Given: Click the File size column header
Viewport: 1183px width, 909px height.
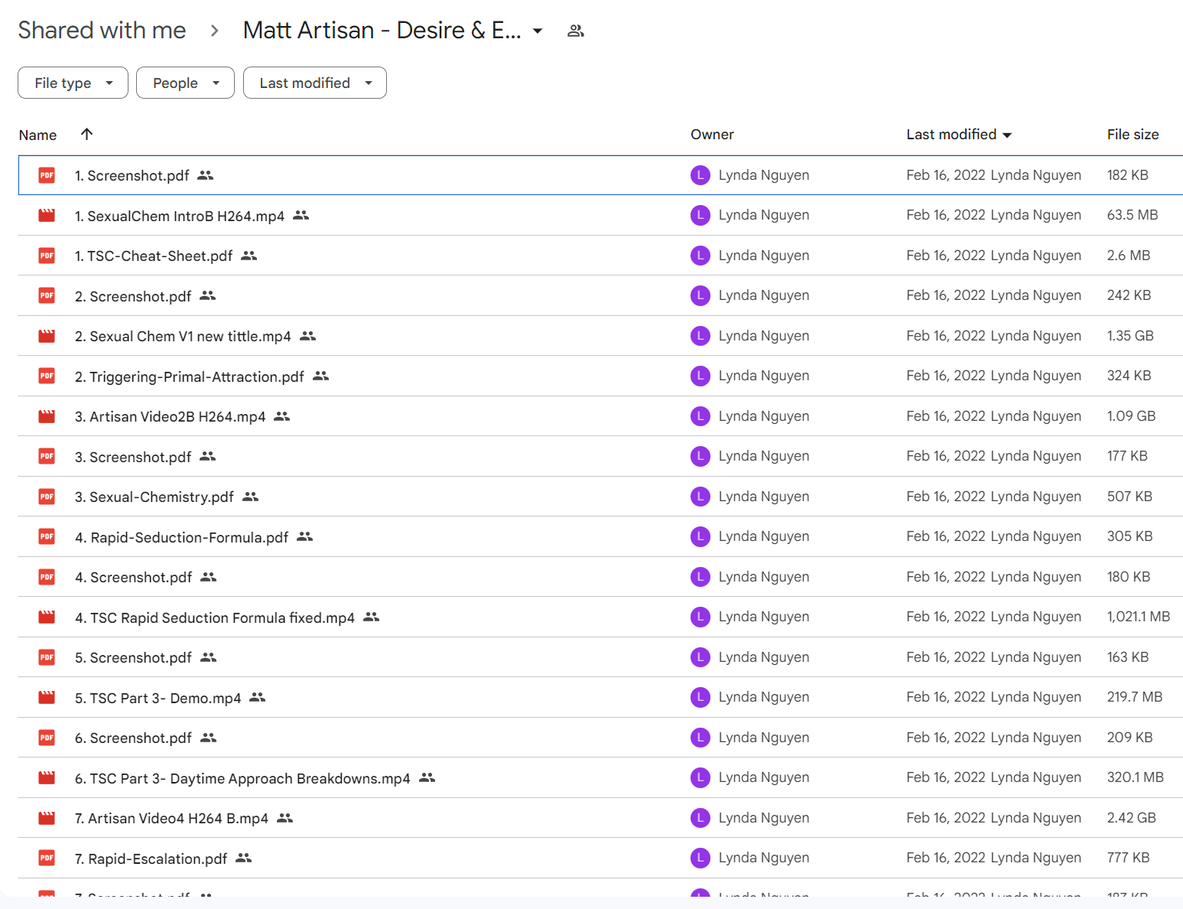Looking at the screenshot, I should pyautogui.click(x=1133, y=135).
